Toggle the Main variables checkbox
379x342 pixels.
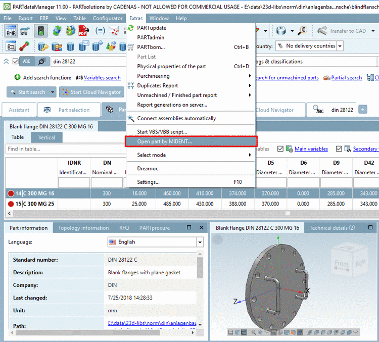280,149
